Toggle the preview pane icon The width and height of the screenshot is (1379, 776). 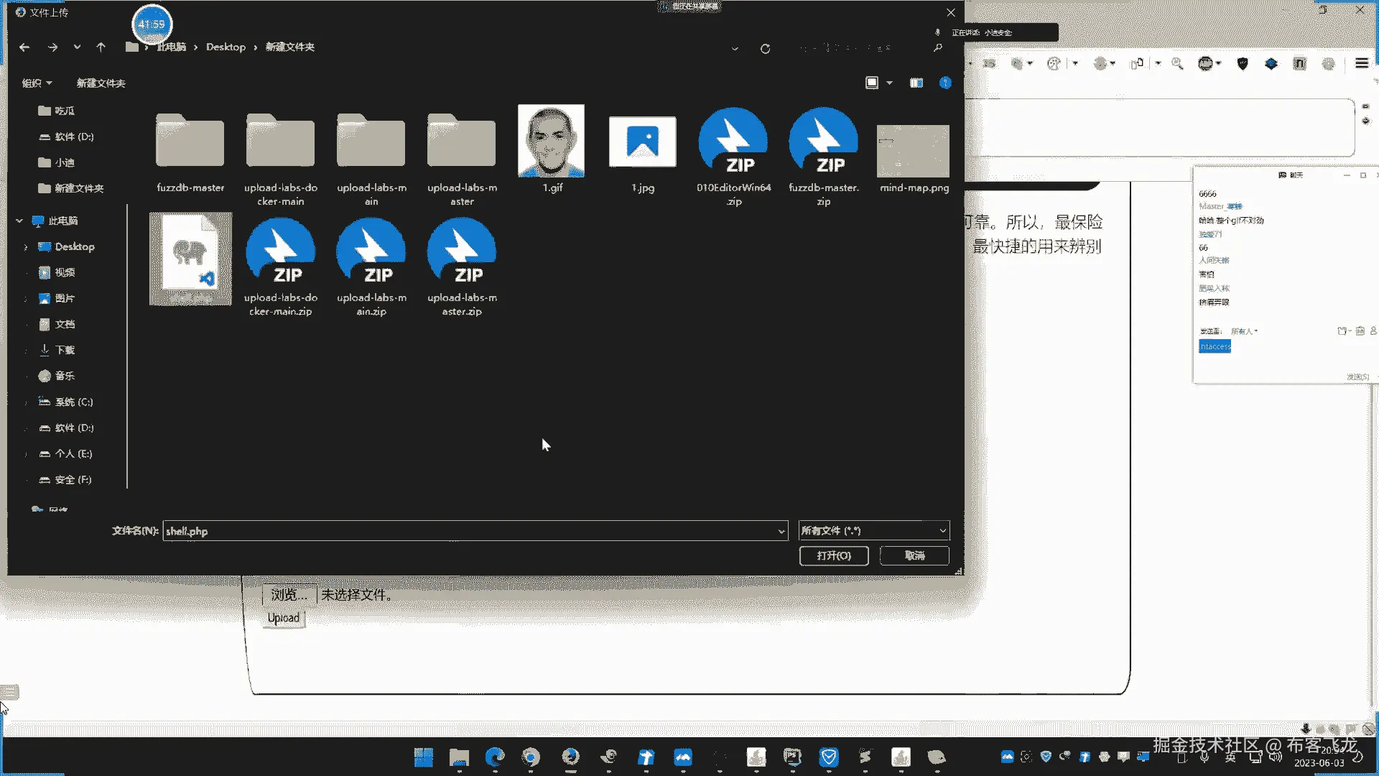(x=916, y=83)
